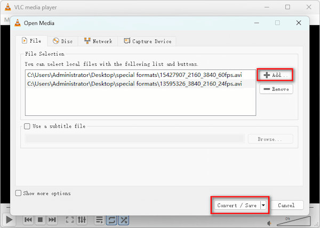Screen dimensions: 320x228
Task: Switch to the File tab
Action: tap(31, 41)
